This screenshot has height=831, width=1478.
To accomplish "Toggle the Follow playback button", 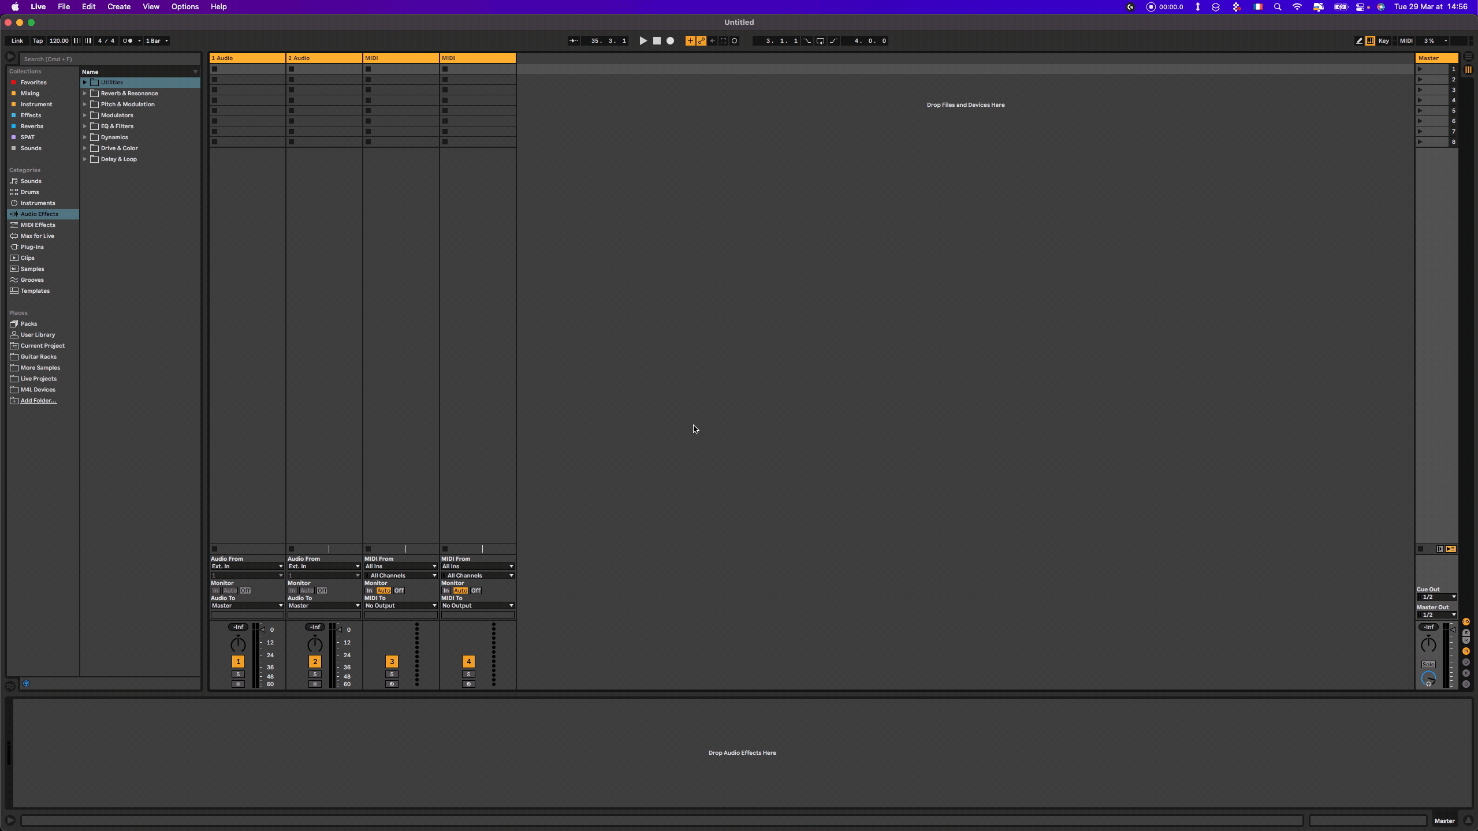I will click(x=574, y=41).
